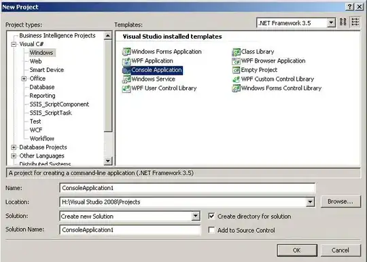
Task: Select the Workflow project type
Action: click(x=42, y=138)
